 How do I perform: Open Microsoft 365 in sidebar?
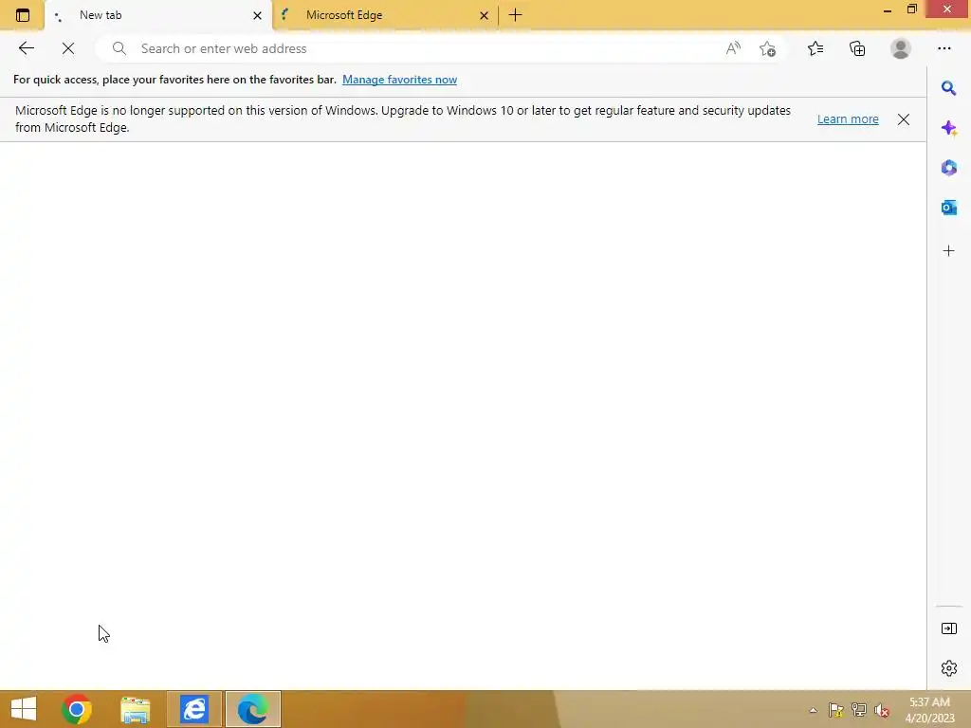coord(948,168)
